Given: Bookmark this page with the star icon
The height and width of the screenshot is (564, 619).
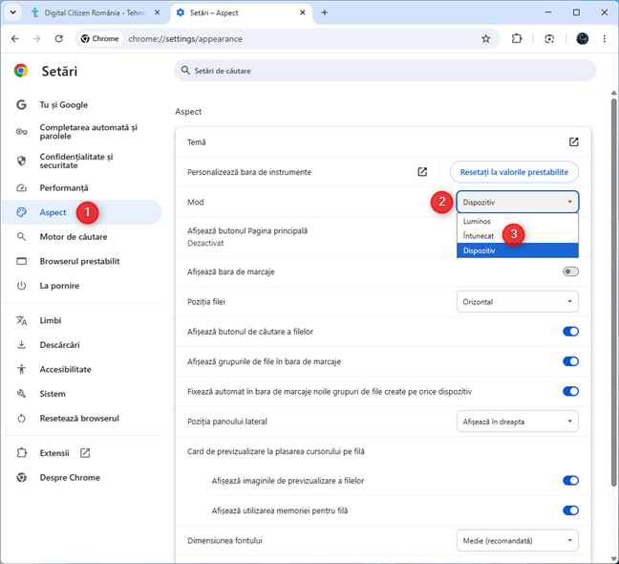Looking at the screenshot, I should click(485, 38).
